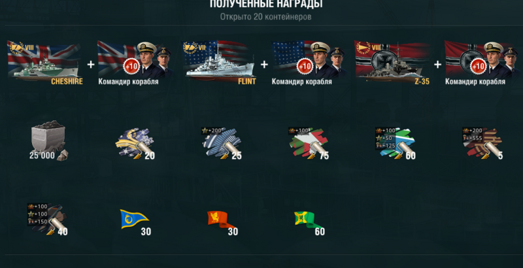Open the Z-35 ship reward card
This screenshot has height=268, width=523.
(x=392, y=63)
